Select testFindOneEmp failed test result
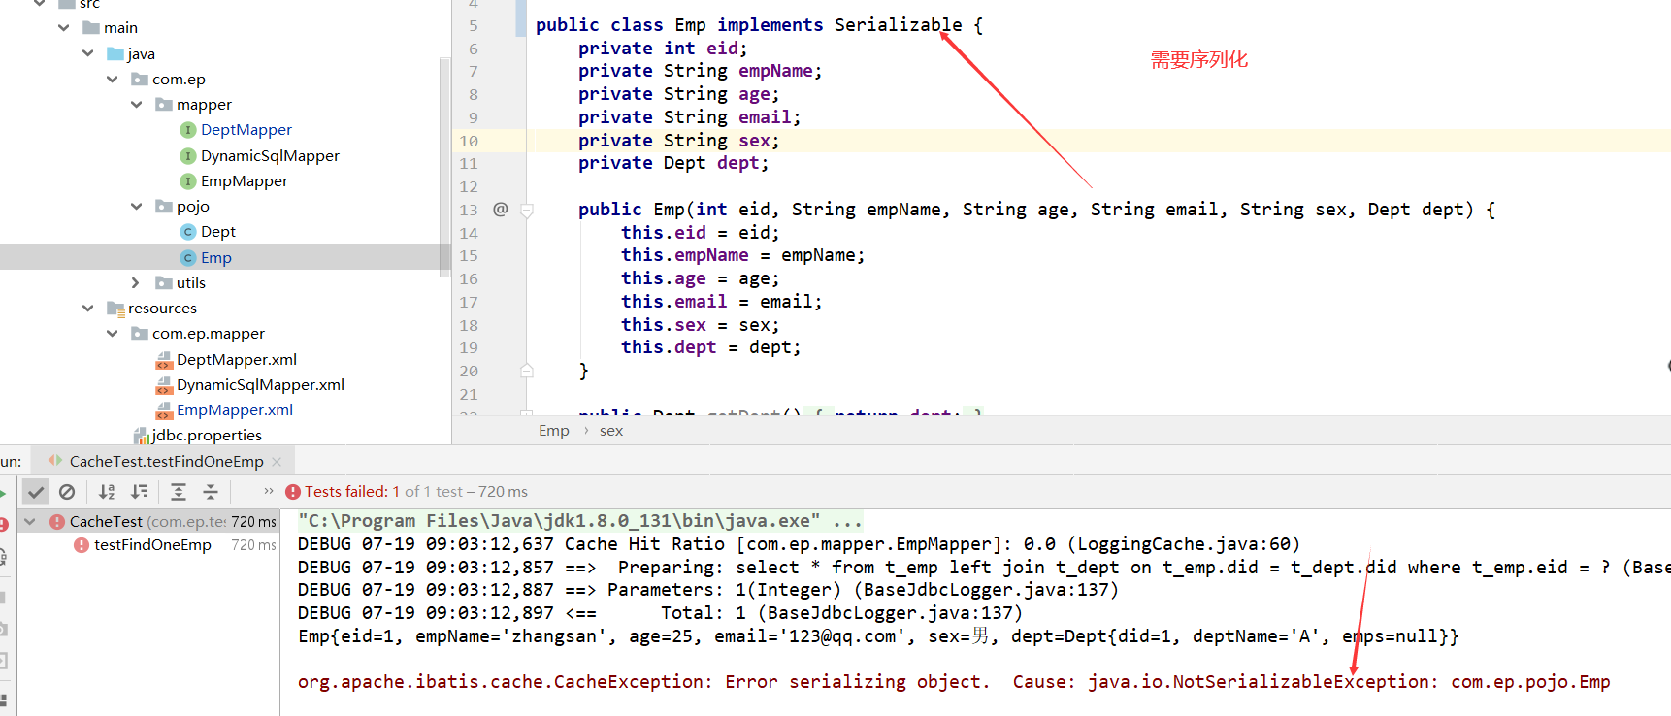The image size is (1671, 716). (x=152, y=545)
